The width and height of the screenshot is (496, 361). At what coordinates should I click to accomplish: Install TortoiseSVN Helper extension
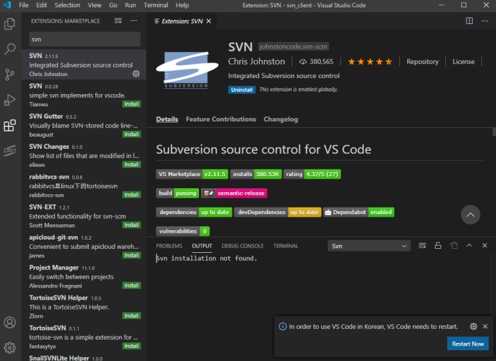click(x=132, y=316)
